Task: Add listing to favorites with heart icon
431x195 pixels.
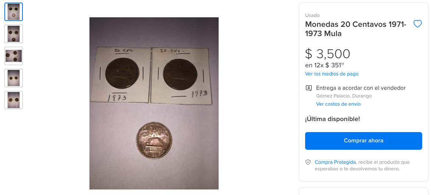Action: click(x=417, y=24)
